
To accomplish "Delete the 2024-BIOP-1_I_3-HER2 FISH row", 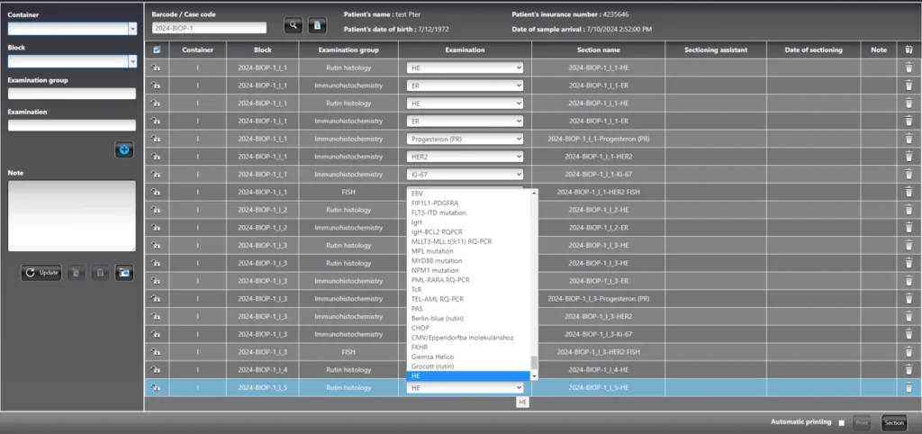I will coord(908,352).
